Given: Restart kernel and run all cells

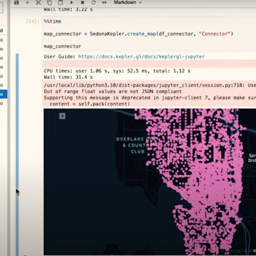Looking at the screenshot, I should pos(104,3).
